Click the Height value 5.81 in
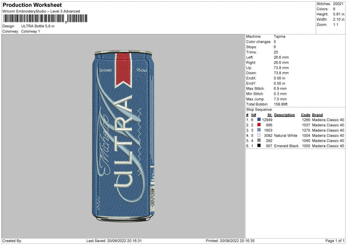 [x=338, y=14]
